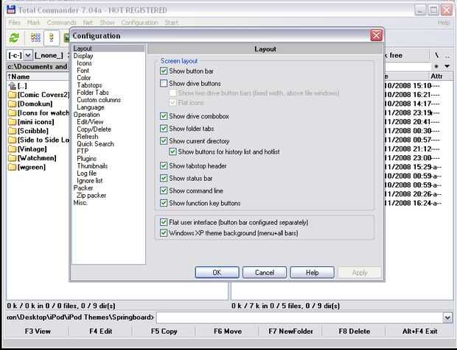This screenshot has width=457, height=350.
Task: Disable Show status bar checkbox
Action: pos(164,178)
